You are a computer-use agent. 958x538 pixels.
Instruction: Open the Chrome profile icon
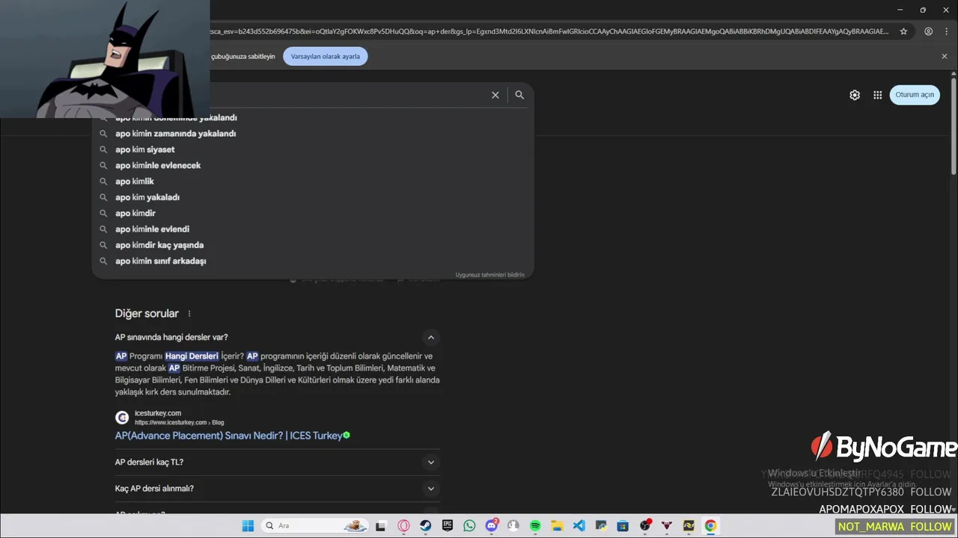[x=928, y=31]
